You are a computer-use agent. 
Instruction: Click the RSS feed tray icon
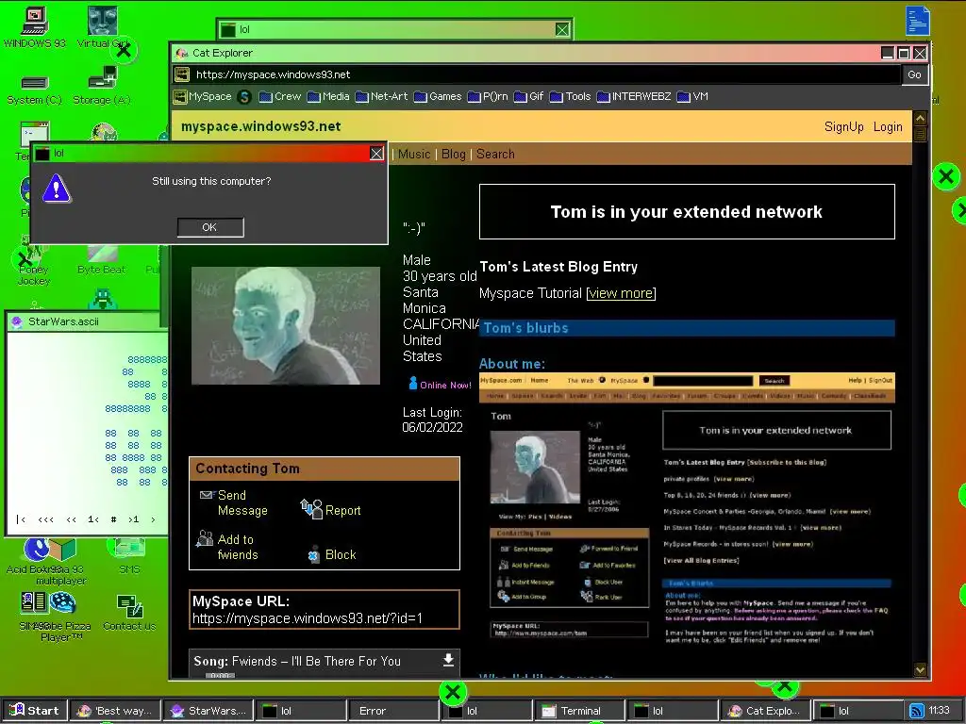[x=917, y=711]
